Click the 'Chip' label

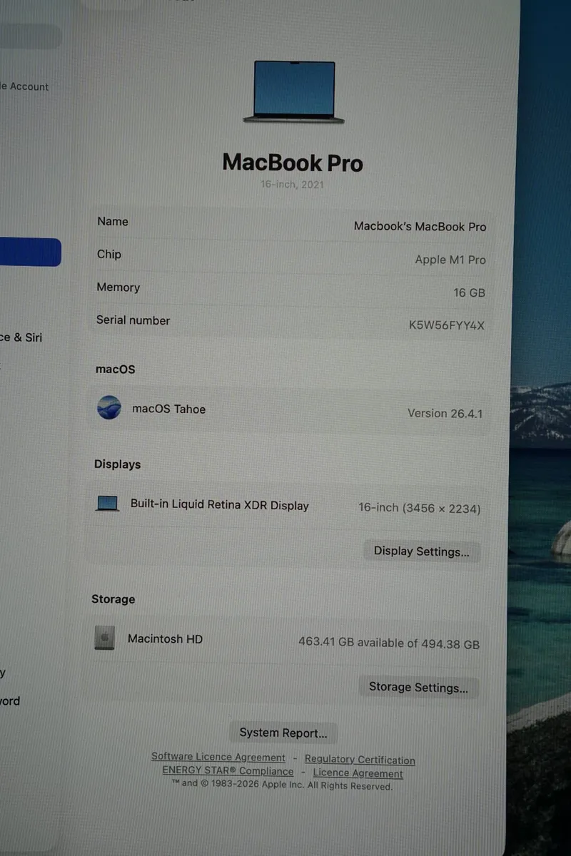click(109, 254)
